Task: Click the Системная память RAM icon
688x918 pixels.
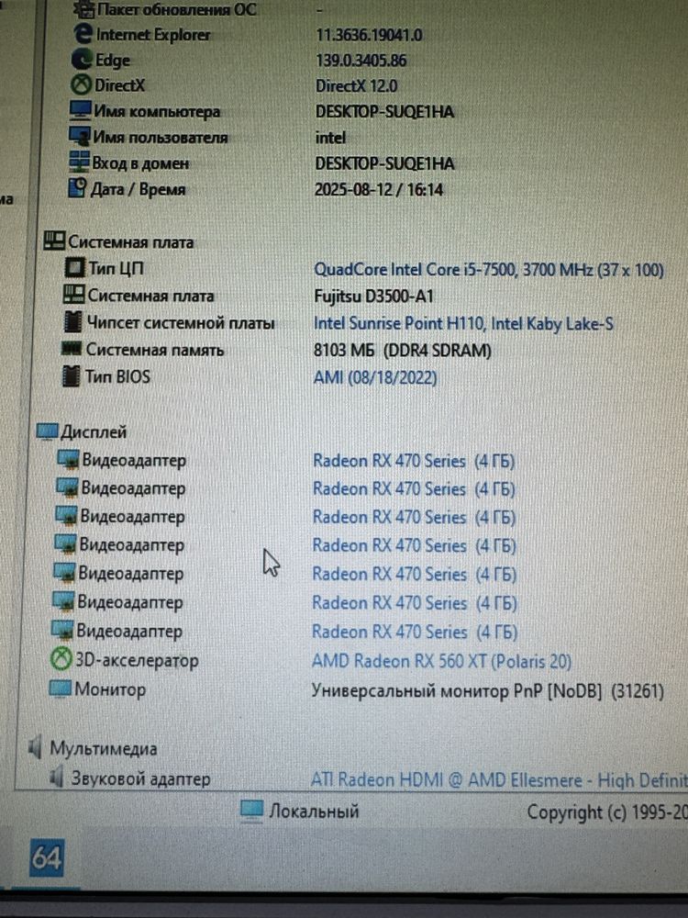Action: pos(72,349)
